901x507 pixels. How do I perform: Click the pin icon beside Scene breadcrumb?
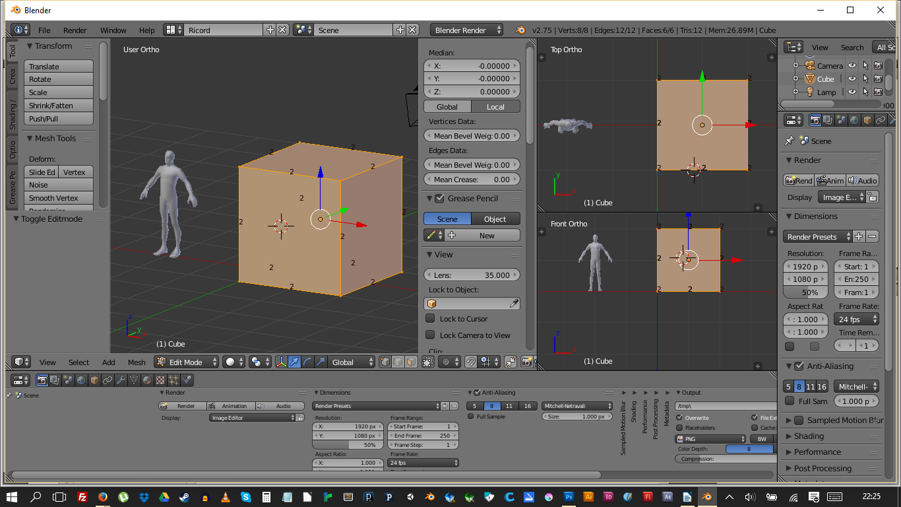(x=789, y=141)
